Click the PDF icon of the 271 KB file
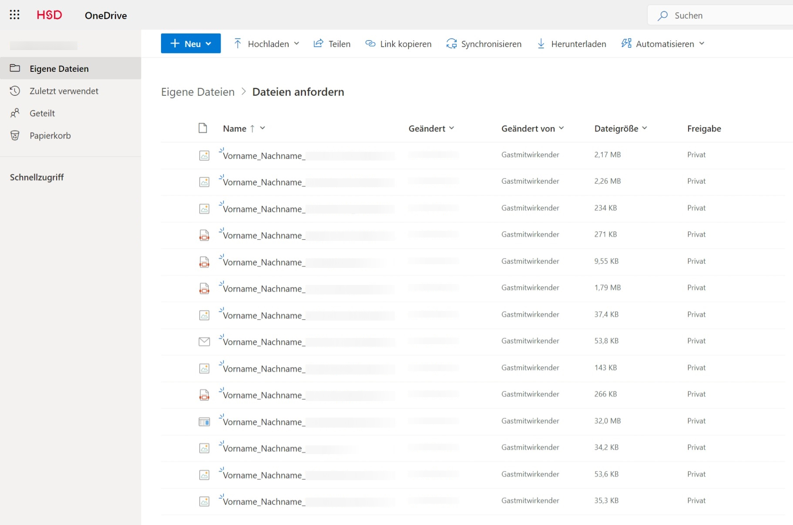This screenshot has height=525, width=793. (204, 235)
